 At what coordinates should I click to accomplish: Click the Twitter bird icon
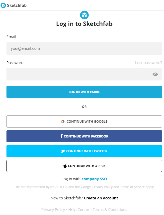click(x=63, y=151)
